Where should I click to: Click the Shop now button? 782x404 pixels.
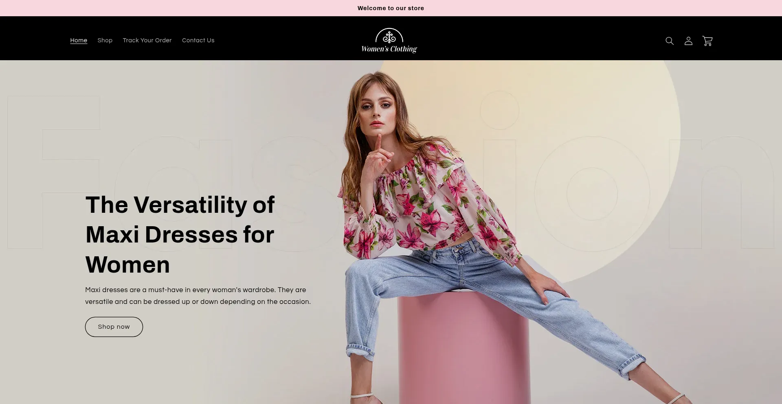pyautogui.click(x=114, y=327)
